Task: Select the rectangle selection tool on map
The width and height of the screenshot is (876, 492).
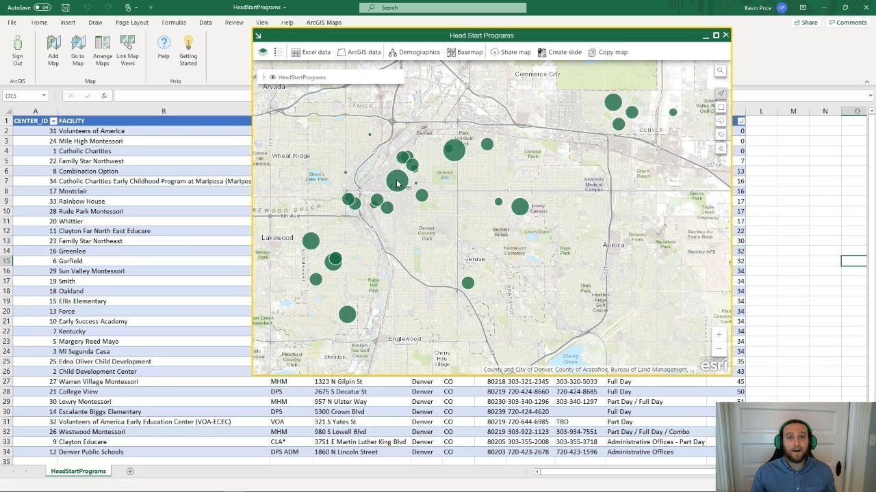Action: point(721,107)
